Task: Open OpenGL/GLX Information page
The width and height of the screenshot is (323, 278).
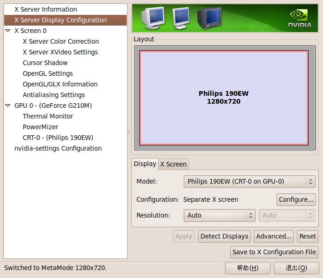Action: 60,84
